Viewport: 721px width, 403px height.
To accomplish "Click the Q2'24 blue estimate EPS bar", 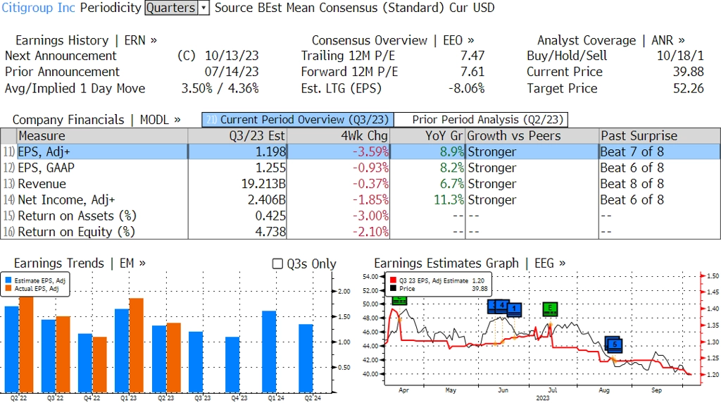I will [306, 359].
